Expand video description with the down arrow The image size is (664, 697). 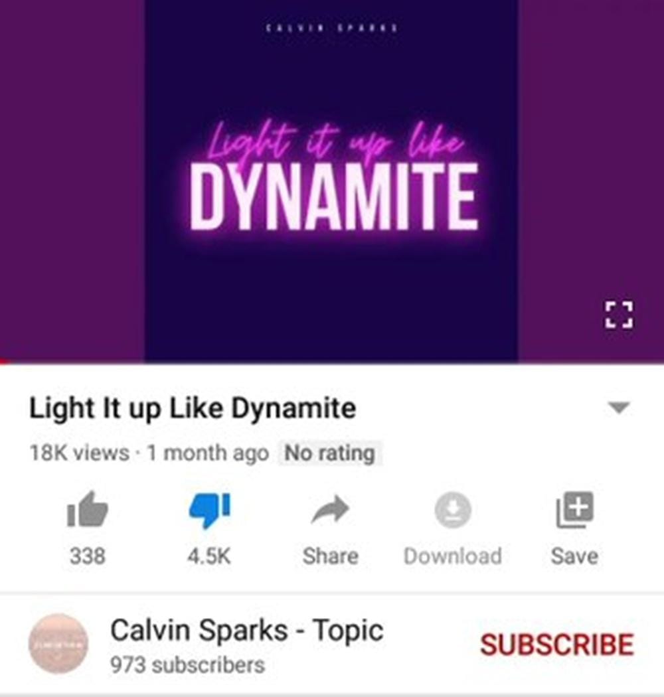(x=619, y=407)
